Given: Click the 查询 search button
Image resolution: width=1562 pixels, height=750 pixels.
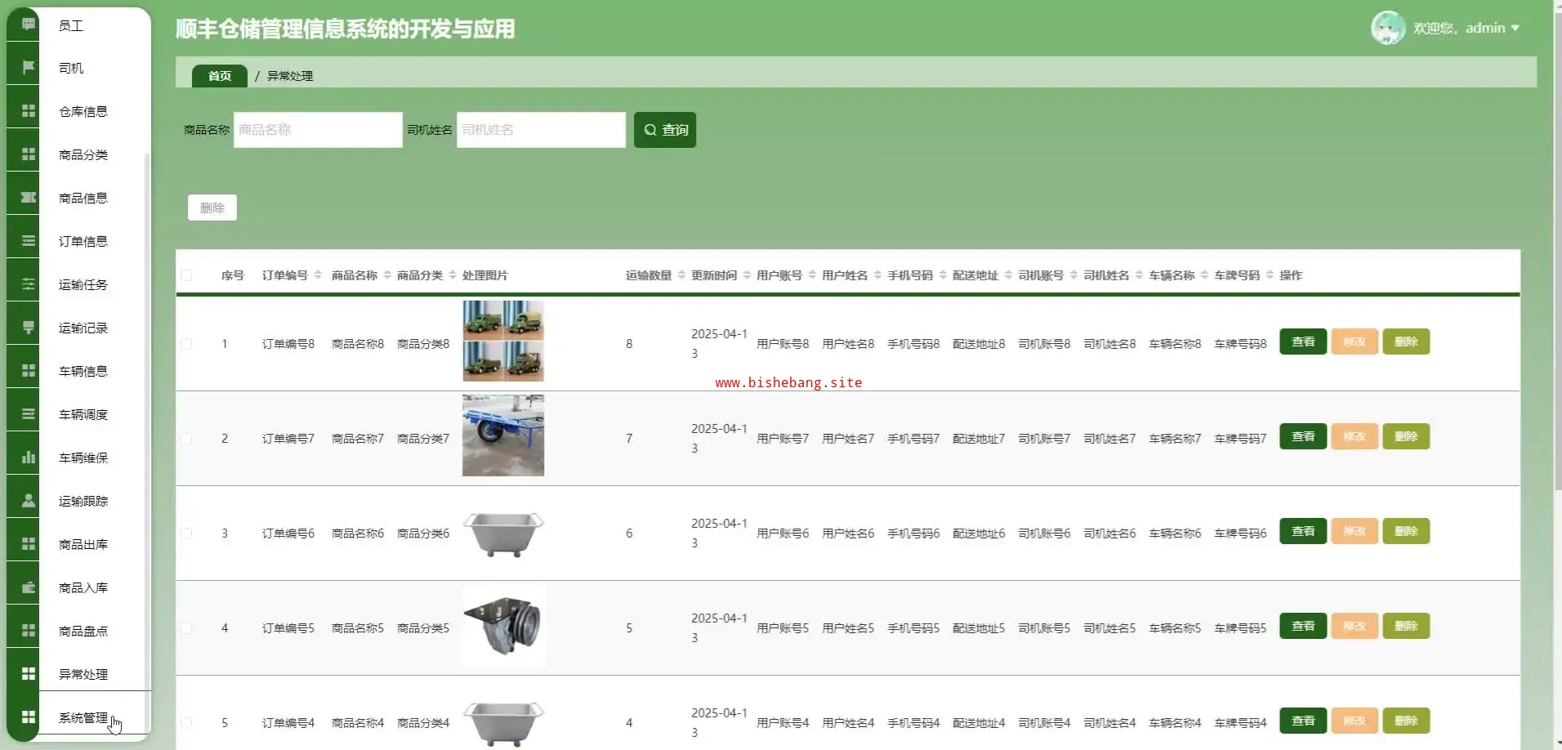Looking at the screenshot, I should [x=665, y=130].
